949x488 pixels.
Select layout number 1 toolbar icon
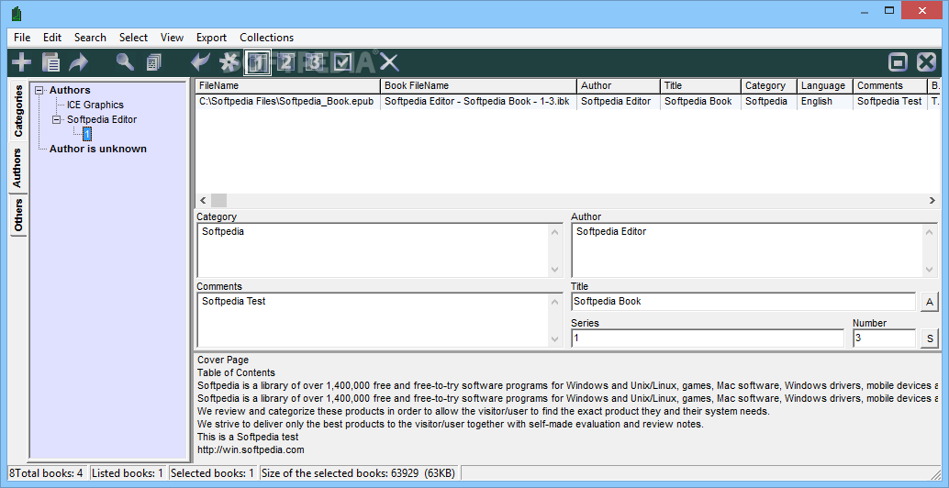click(259, 61)
